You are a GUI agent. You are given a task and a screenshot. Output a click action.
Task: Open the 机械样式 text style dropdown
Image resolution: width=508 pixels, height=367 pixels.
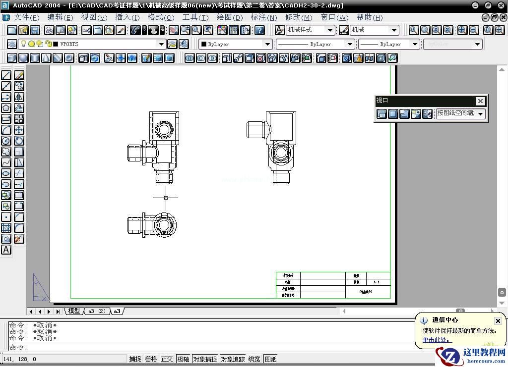[x=330, y=30]
